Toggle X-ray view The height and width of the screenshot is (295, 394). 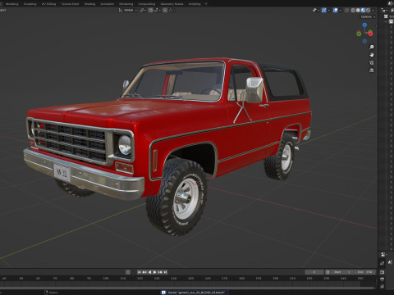[x=346, y=10]
